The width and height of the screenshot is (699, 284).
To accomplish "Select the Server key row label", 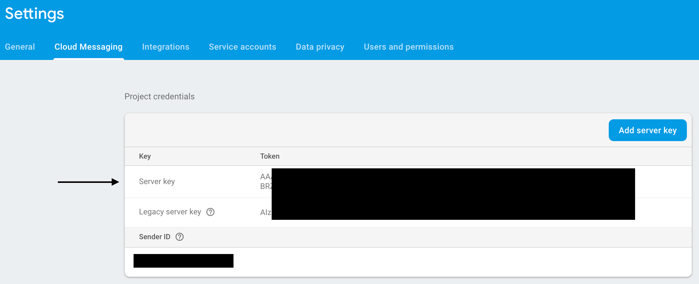I will tap(157, 181).
